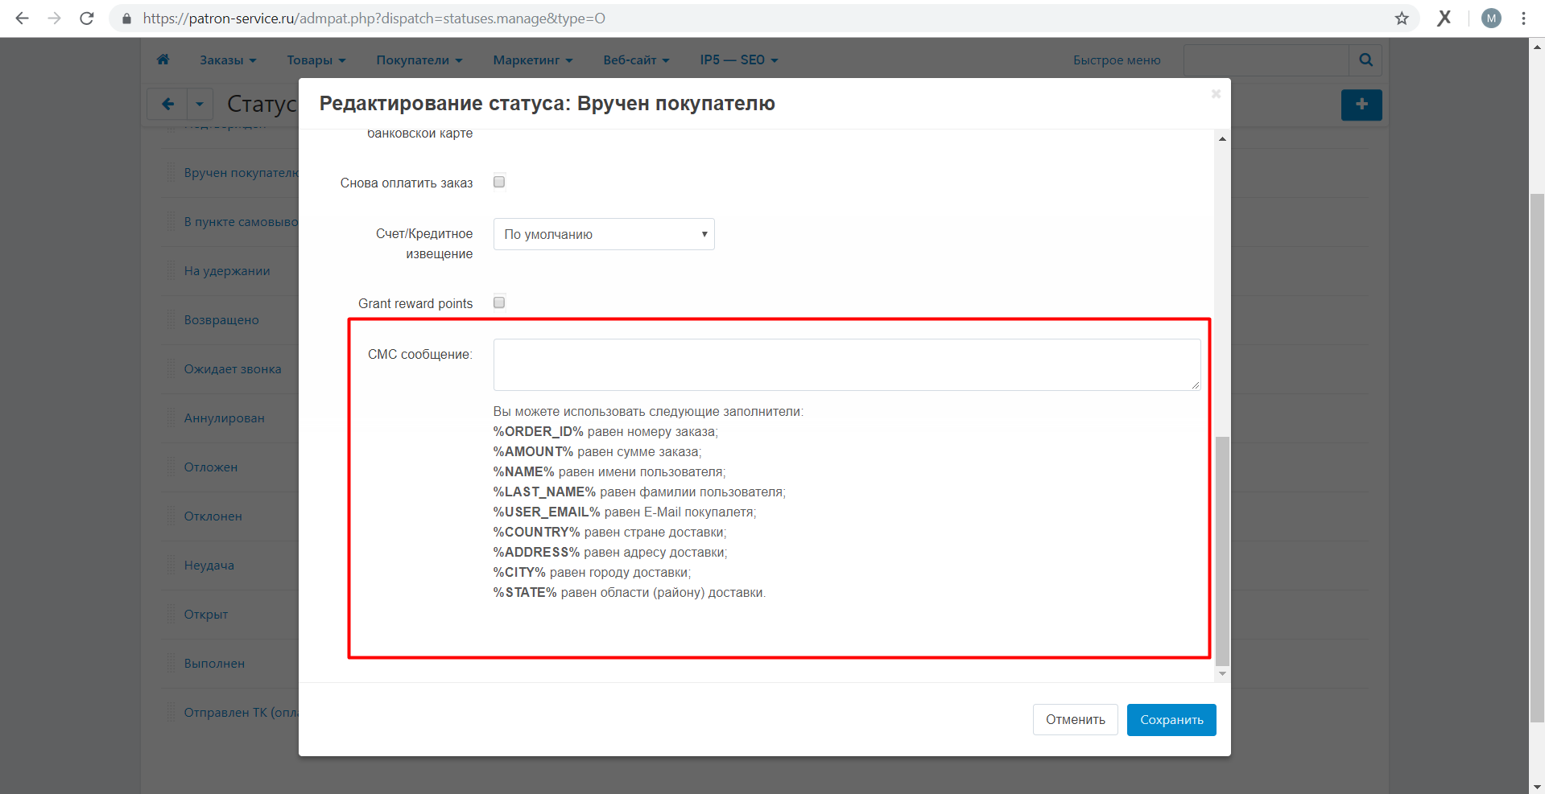Click the dialog scrollbar up arrow
Screen dimensions: 1545x794
pyautogui.click(x=1222, y=139)
